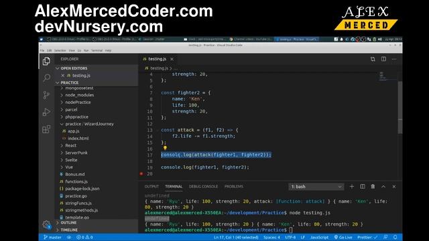Click Ln 17, Col 1 cursor position
The height and width of the screenshot is (241, 429).
click(236, 237)
